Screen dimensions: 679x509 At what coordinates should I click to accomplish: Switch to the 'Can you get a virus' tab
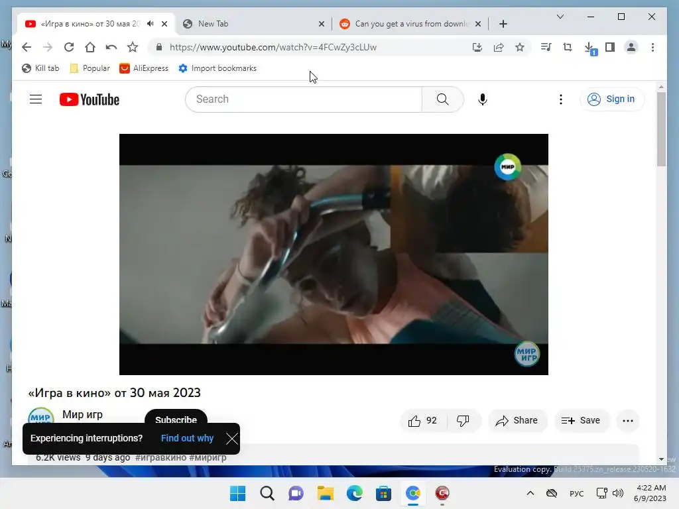(x=410, y=24)
